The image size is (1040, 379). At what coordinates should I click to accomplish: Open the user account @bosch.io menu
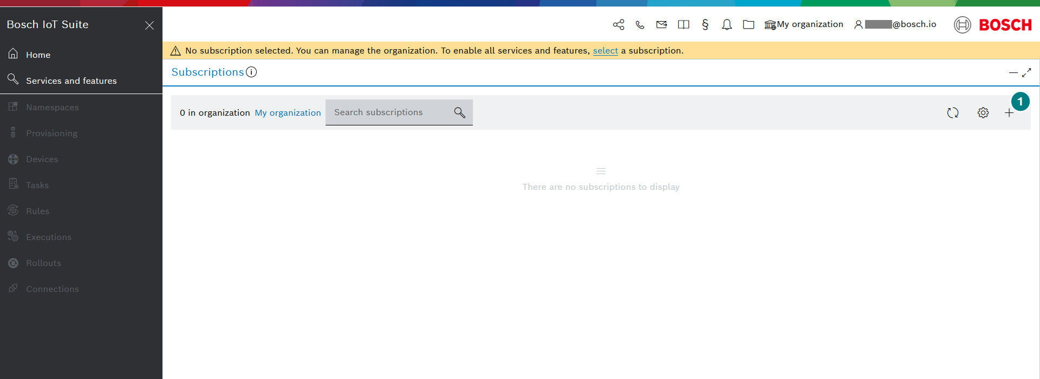895,24
